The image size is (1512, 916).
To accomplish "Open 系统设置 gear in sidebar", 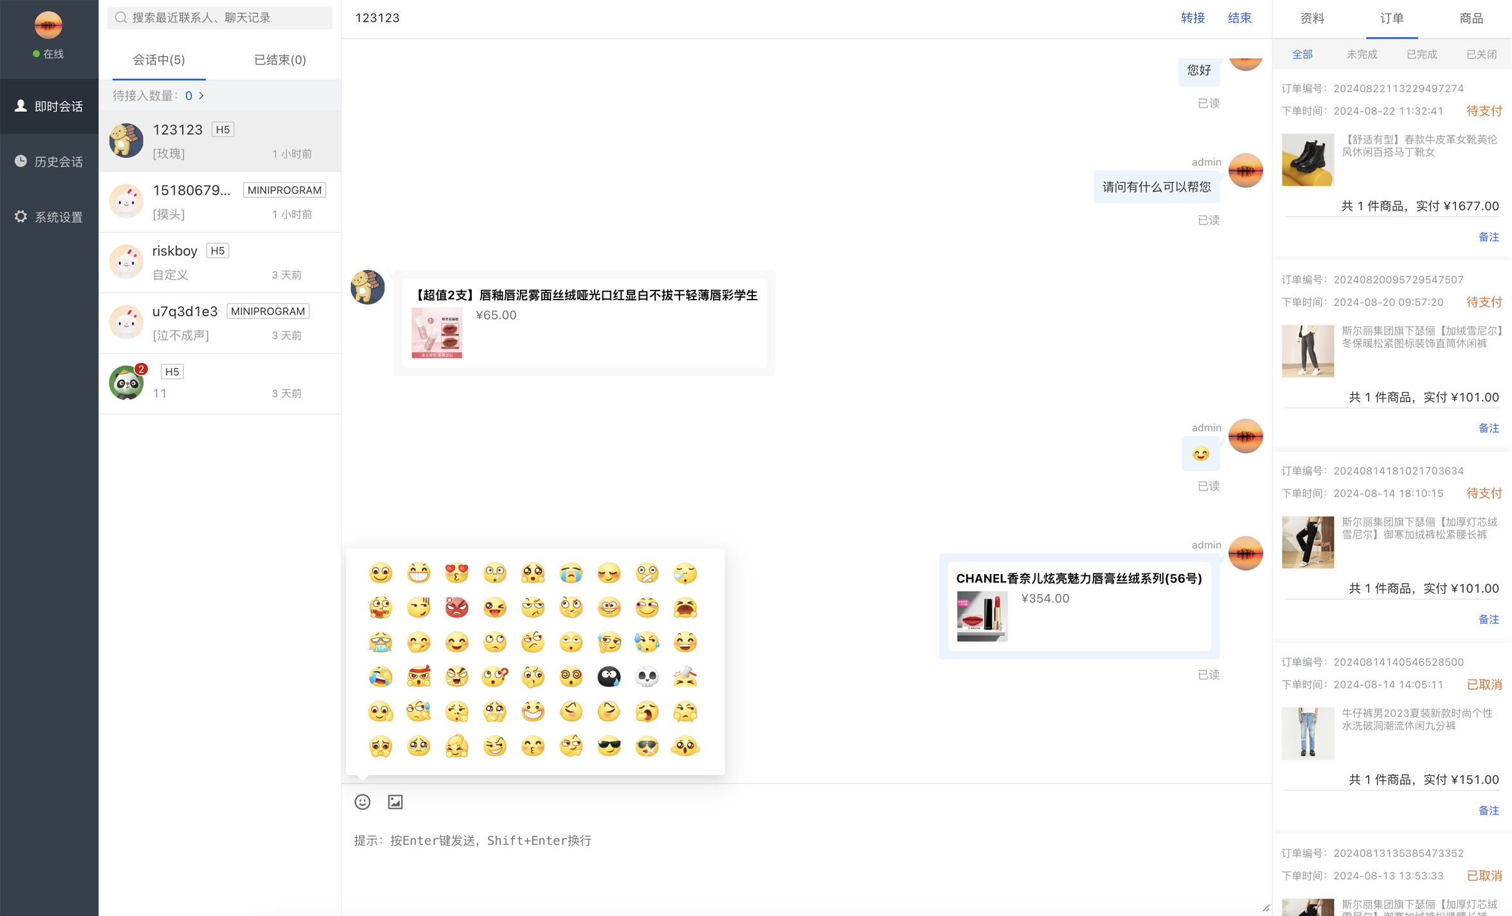I will click(50, 217).
